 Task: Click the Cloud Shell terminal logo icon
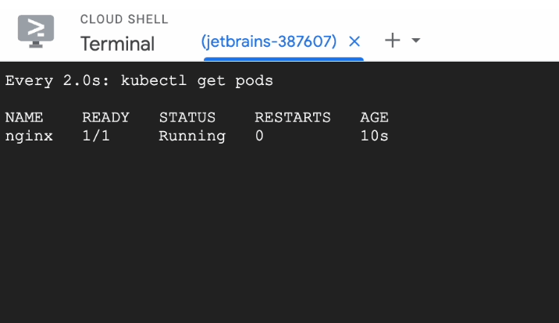(x=36, y=30)
